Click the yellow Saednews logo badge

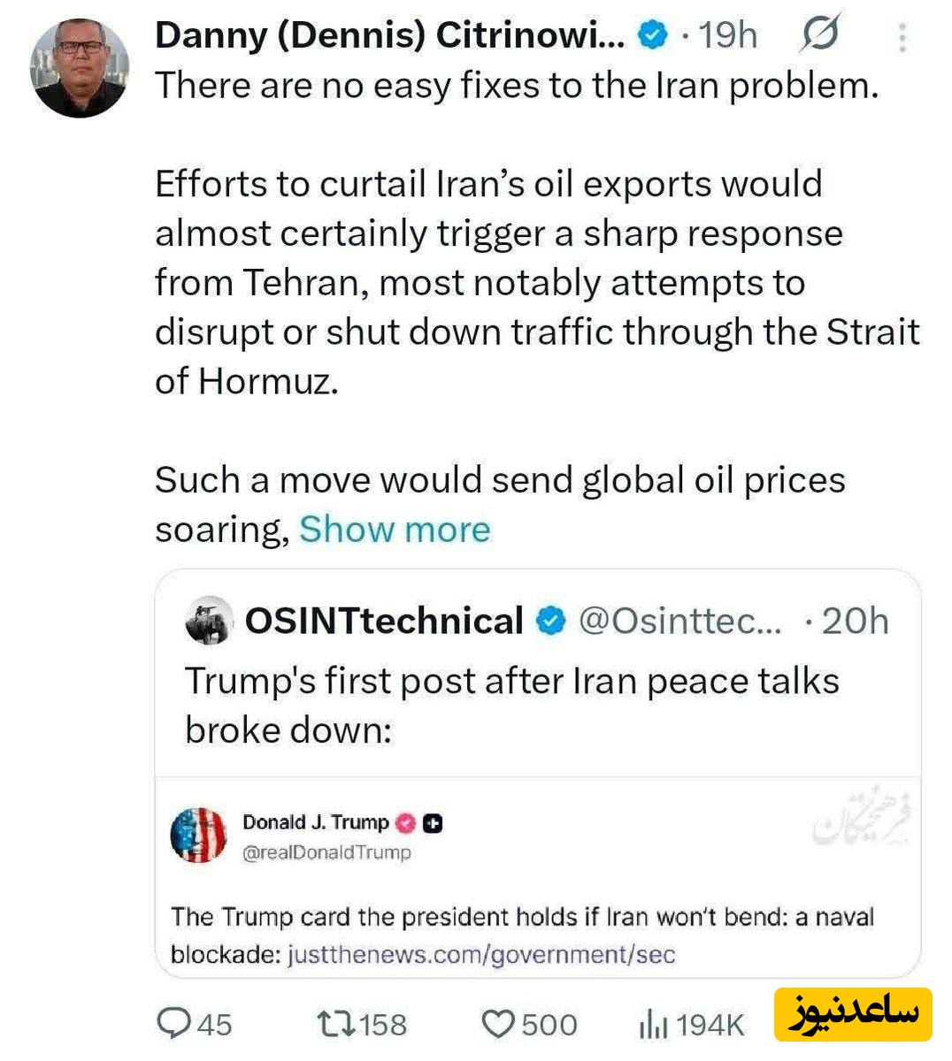pyautogui.click(x=852, y=1014)
